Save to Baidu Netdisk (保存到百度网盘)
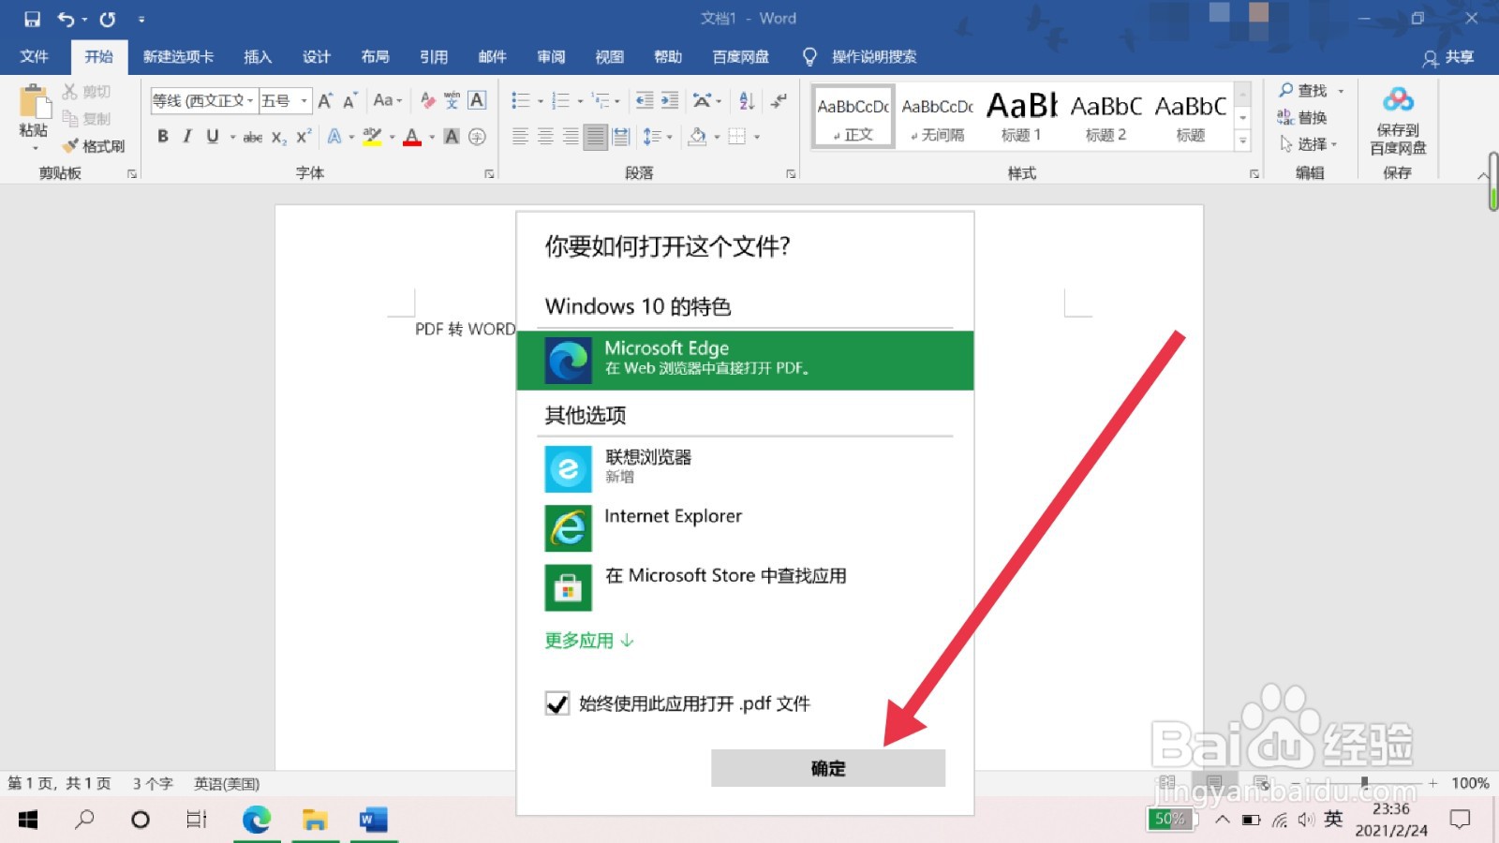 [x=1398, y=121]
